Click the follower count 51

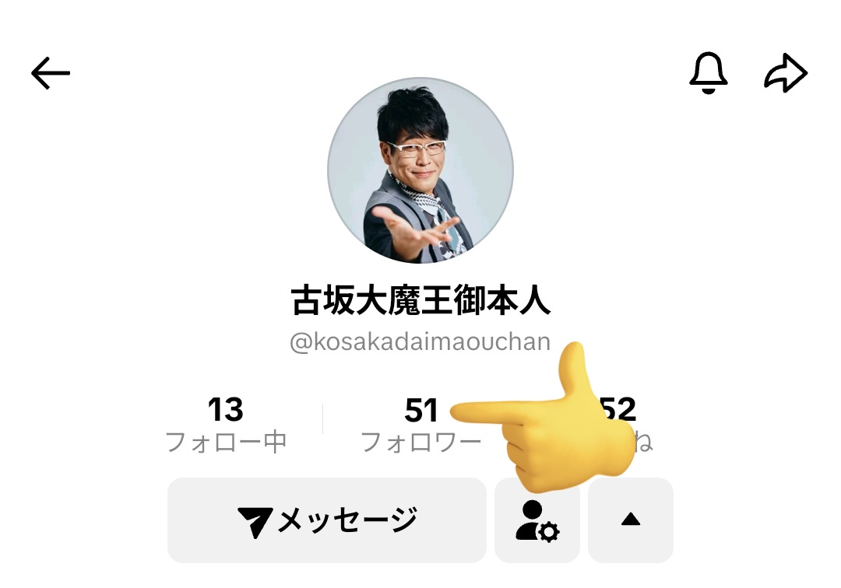point(421,410)
